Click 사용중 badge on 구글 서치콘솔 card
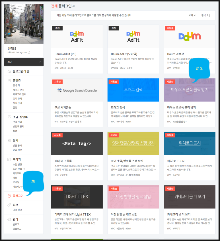This screenshot has width=220, height=241. click(x=57, y=82)
